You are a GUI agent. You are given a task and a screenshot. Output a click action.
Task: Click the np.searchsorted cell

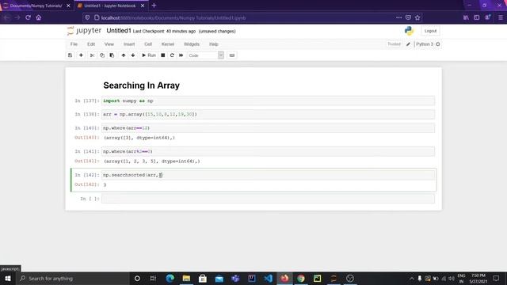coord(268,175)
